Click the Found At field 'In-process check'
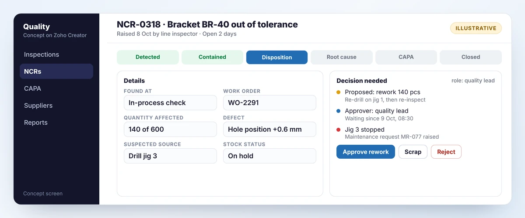The image size is (525, 218). pyautogui.click(x=170, y=103)
